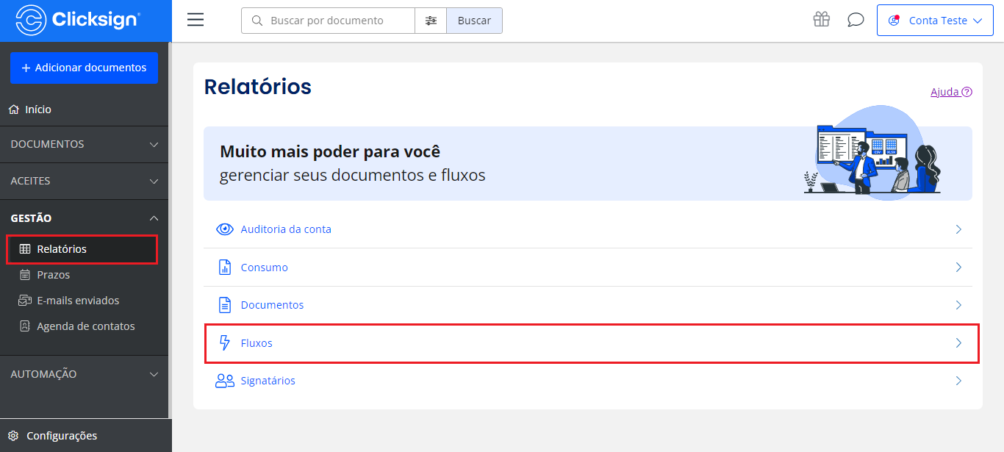Click the Clicksign logo
1004x452 pixels.
tap(78, 20)
